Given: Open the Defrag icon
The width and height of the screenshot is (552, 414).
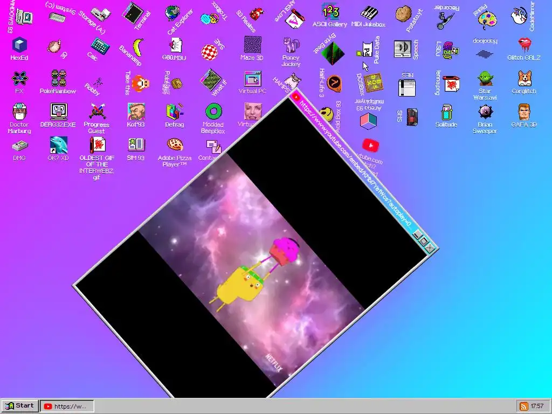Looking at the screenshot, I should tap(175, 112).
